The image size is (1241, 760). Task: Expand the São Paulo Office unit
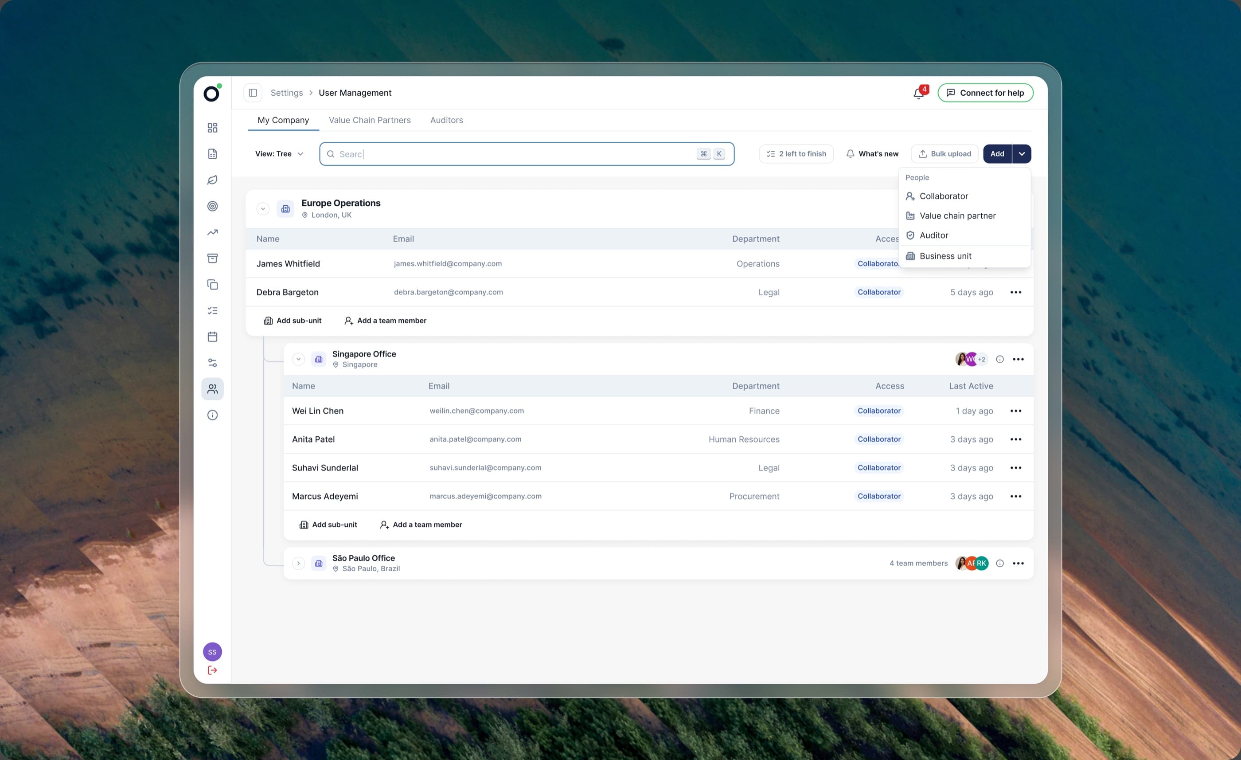[x=299, y=564]
